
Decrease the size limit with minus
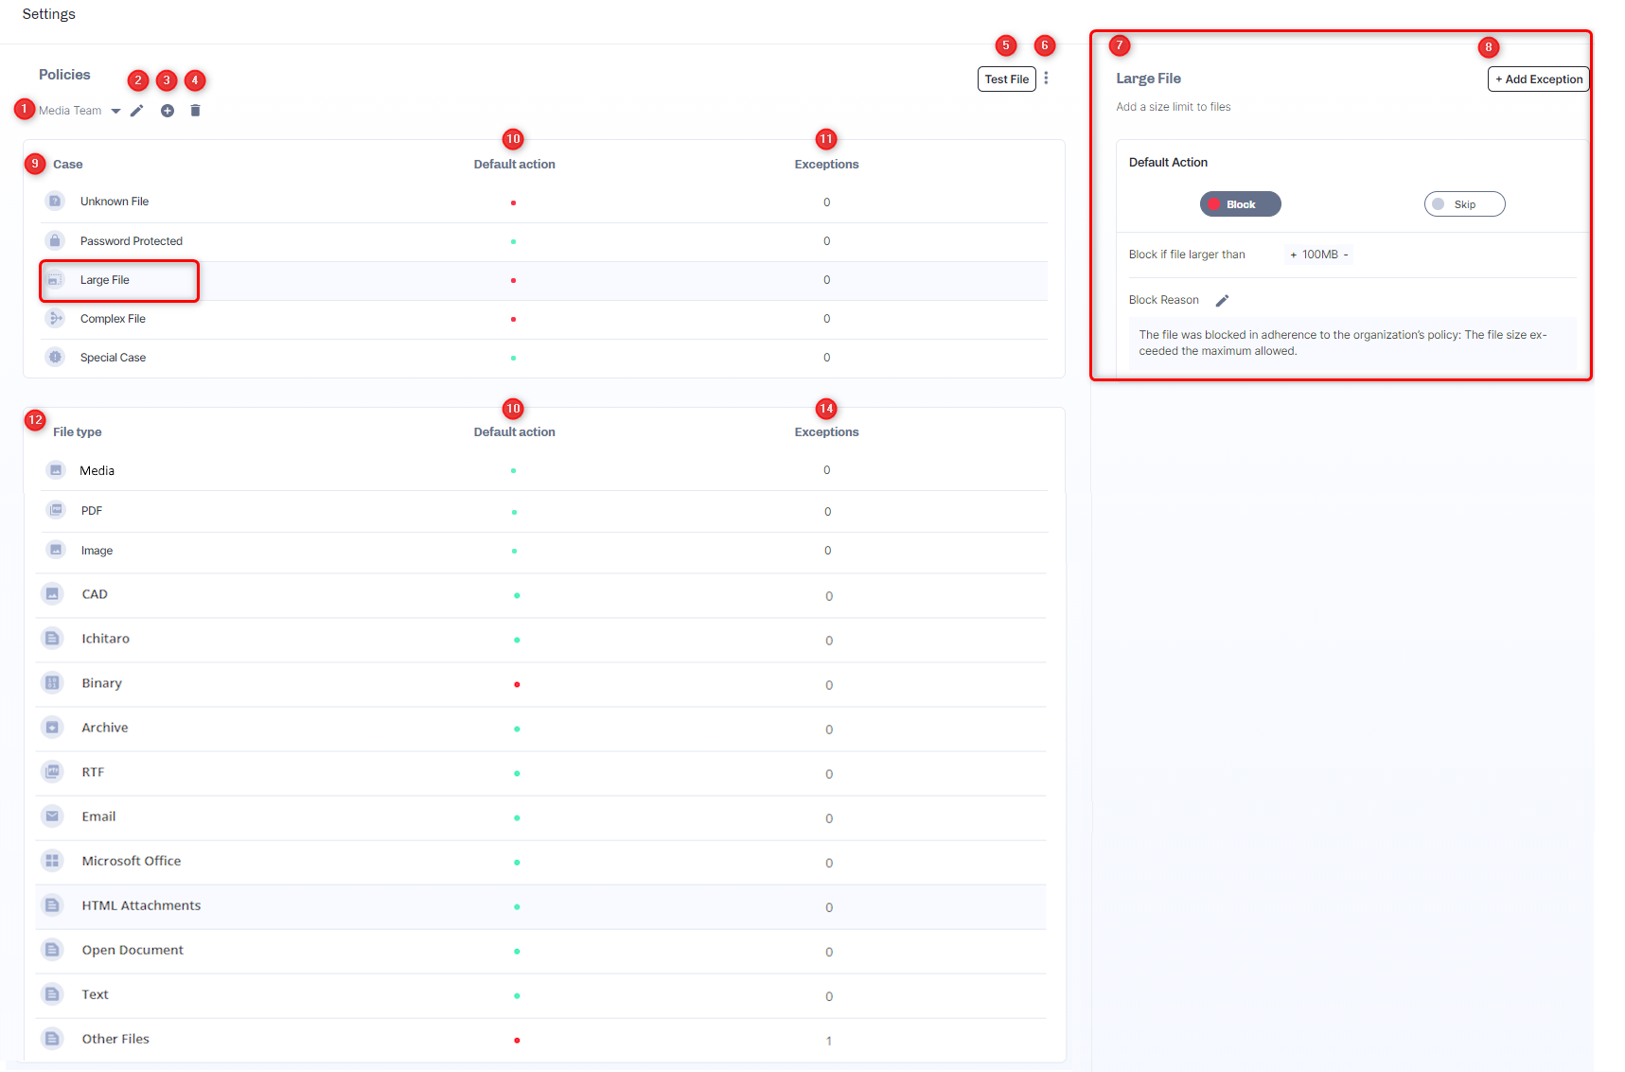point(1346,255)
